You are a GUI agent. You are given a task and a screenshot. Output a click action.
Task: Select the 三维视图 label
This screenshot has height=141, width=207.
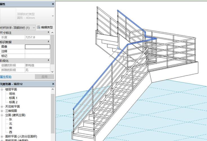point(11,111)
